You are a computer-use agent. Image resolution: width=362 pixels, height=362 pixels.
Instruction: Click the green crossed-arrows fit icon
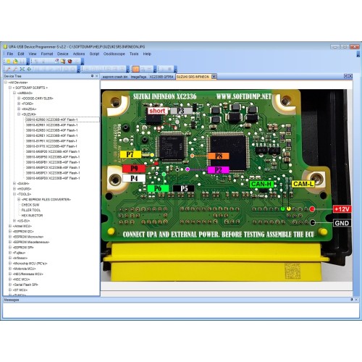point(22,70)
